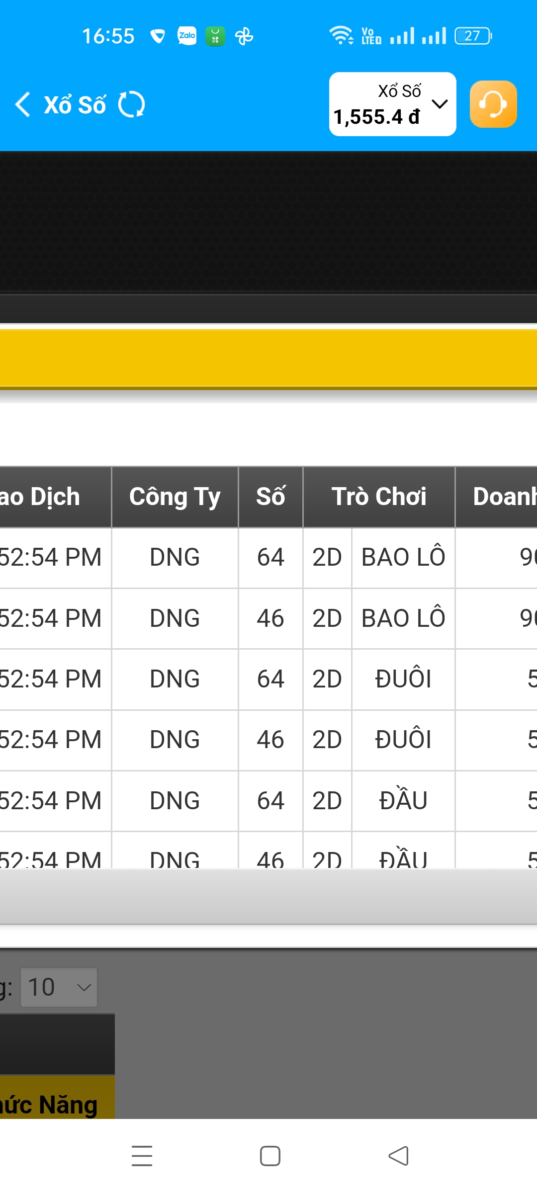Select the Trò Chơi column header
Viewport: 537px width, 1193px height.
click(x=379, y=497)
